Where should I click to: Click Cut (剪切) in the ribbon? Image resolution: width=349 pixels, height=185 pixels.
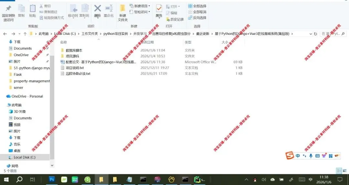pos(45,6)
